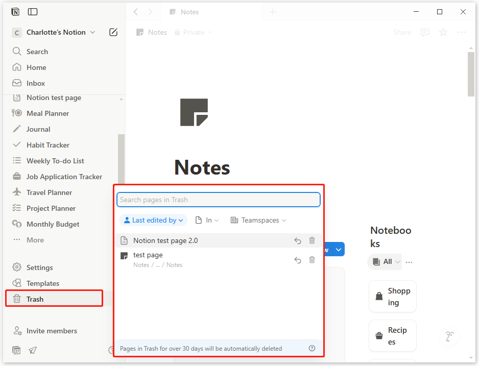
Task: Open a new tab with the plus icon
Action: [273, 12]
